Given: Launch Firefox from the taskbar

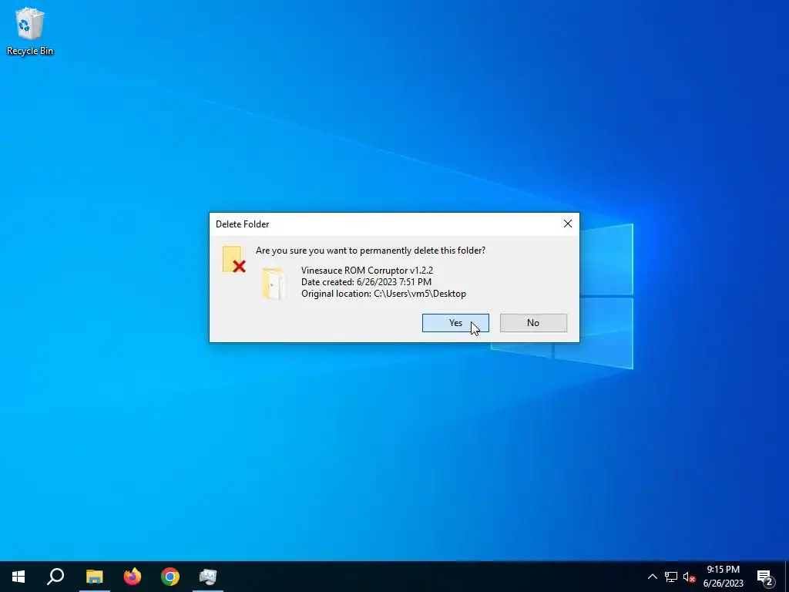Looking at the screenshot, I should pos(133,577).
